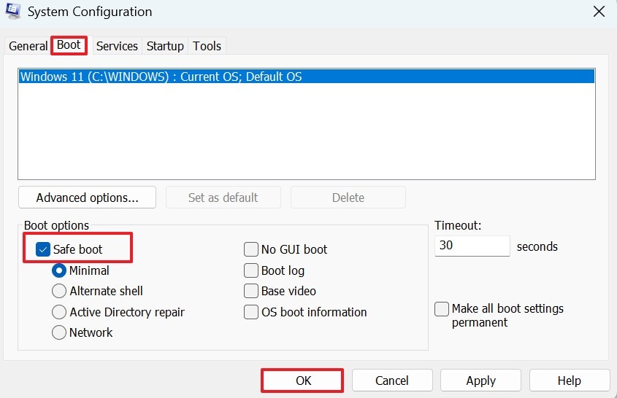
Task: Select the Minimal radio button
Action: click(59, 270)
